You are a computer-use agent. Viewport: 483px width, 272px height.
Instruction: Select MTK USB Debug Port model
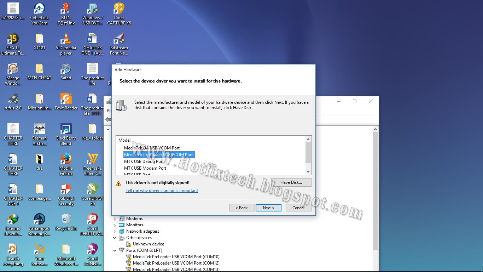144,161
